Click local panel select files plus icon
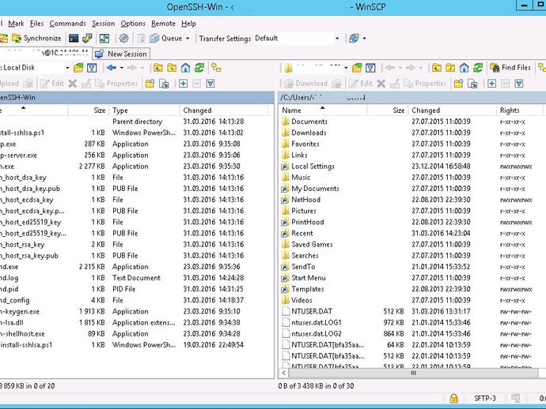Image resolution: width=546 pixels, height=409 pixels. coord(183,84)
